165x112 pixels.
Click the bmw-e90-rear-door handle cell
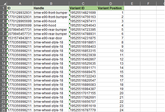[x=51, y=38]
